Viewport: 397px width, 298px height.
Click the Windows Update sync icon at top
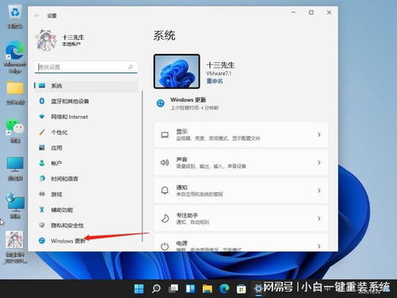pos(160,103)
